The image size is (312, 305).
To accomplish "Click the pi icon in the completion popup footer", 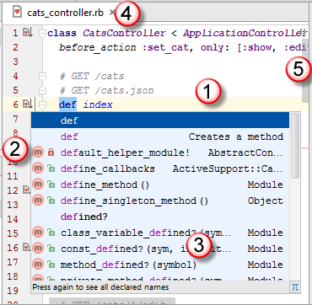I will [295, 287].
